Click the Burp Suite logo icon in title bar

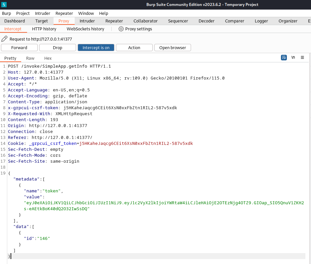4,4
